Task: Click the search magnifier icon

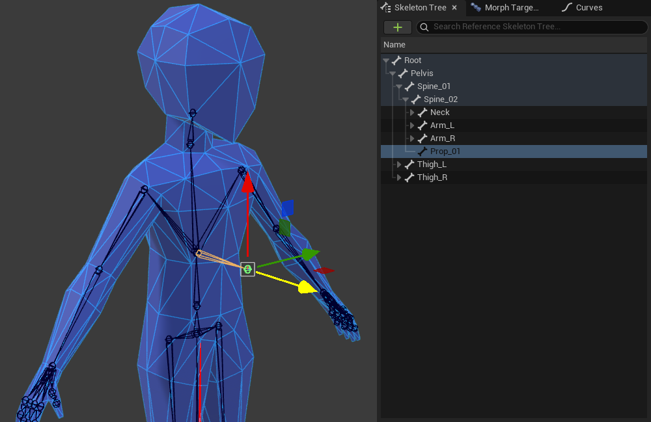Action: [424, 27]
